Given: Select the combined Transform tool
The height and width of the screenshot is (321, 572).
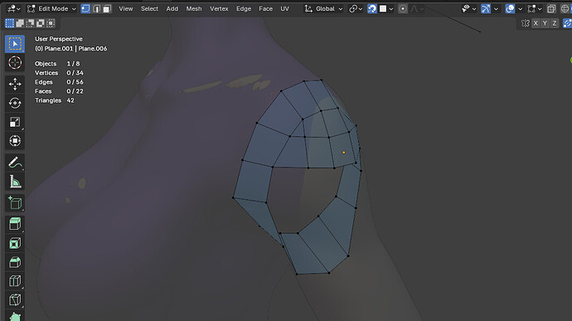Looking at the screenshot, I should (15, 141).
